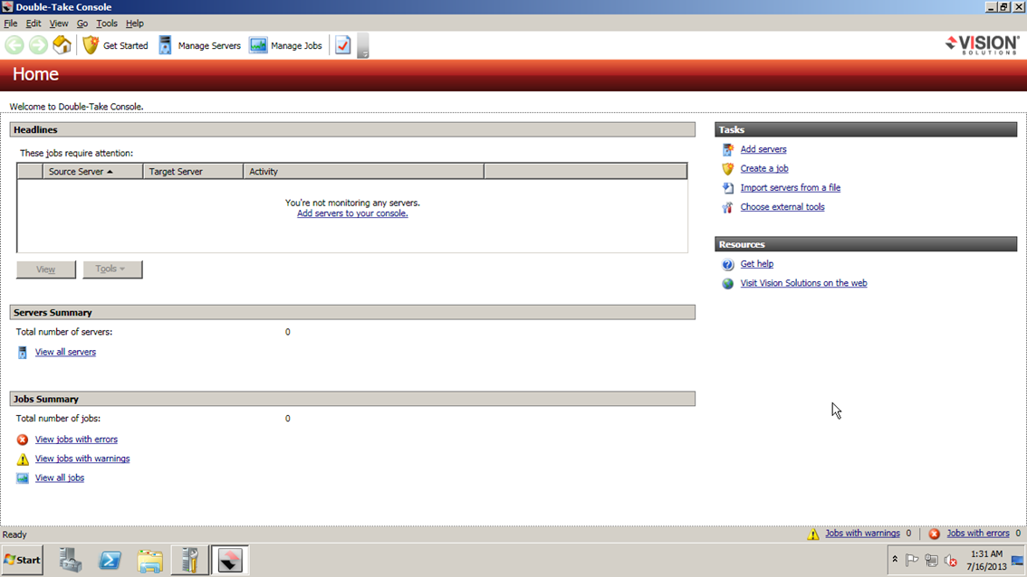Click the Manage Servers toolbar label
1027x577 pixels.
[209, 46]
